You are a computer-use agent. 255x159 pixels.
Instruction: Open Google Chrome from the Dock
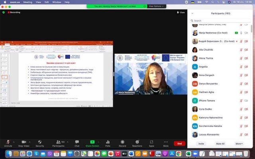coord(178,153)
